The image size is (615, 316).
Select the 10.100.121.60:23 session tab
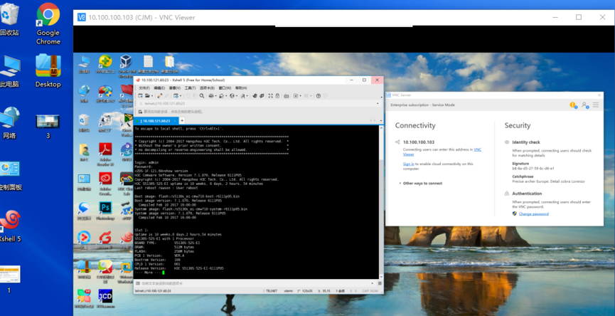155,121
